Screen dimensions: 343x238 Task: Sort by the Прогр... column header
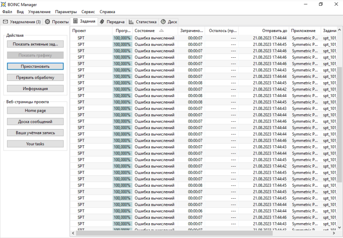pos(122,31)
